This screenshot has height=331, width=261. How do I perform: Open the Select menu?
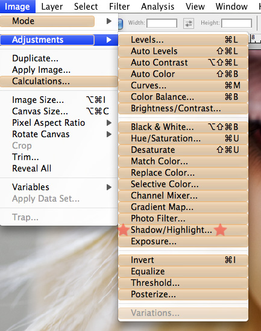click(86, 7)
